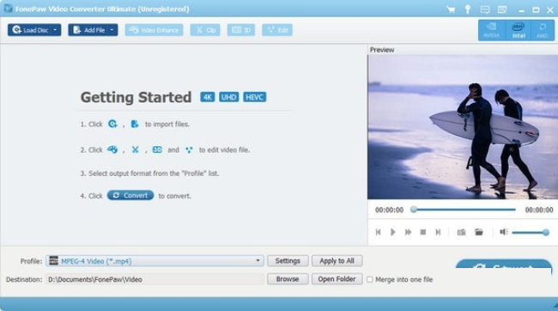Viewport: 558px width, 311px height.
Task: Open the Add File dropdown arrow
Action: (112, 30)
